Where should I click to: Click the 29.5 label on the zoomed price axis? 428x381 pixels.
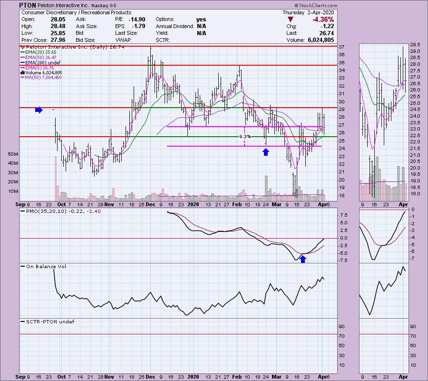tap(415, 45)
